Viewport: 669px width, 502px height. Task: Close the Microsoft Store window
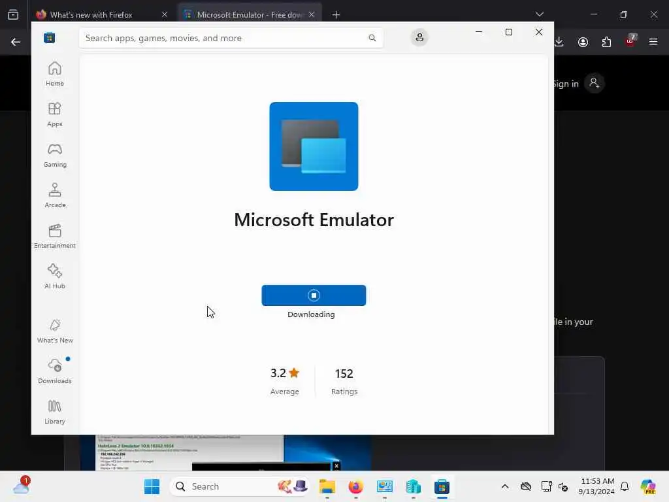click(539, 32)
